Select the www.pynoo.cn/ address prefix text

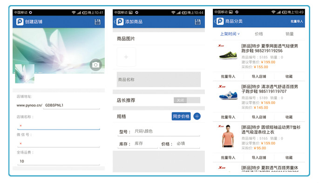pos(29,105)
